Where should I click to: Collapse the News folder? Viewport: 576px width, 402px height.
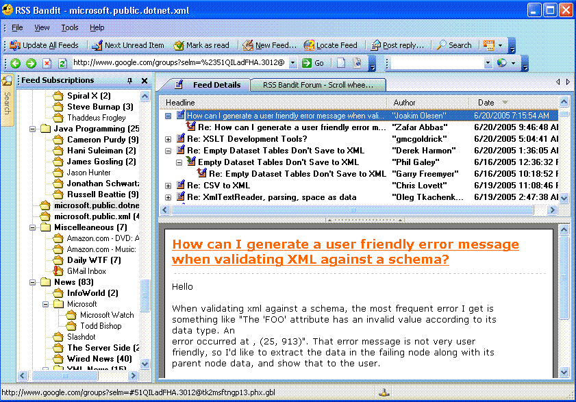coord(33,283)
